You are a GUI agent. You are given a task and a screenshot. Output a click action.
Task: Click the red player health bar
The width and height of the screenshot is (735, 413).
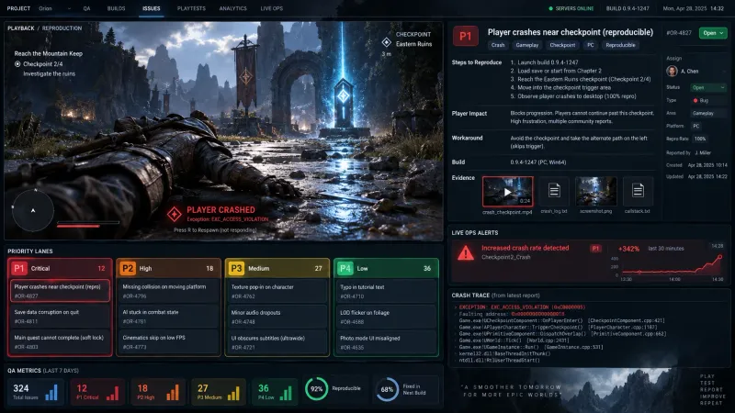78,226
